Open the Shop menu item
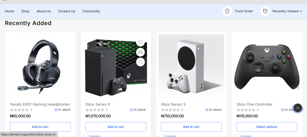 click(x=25, y=11)
